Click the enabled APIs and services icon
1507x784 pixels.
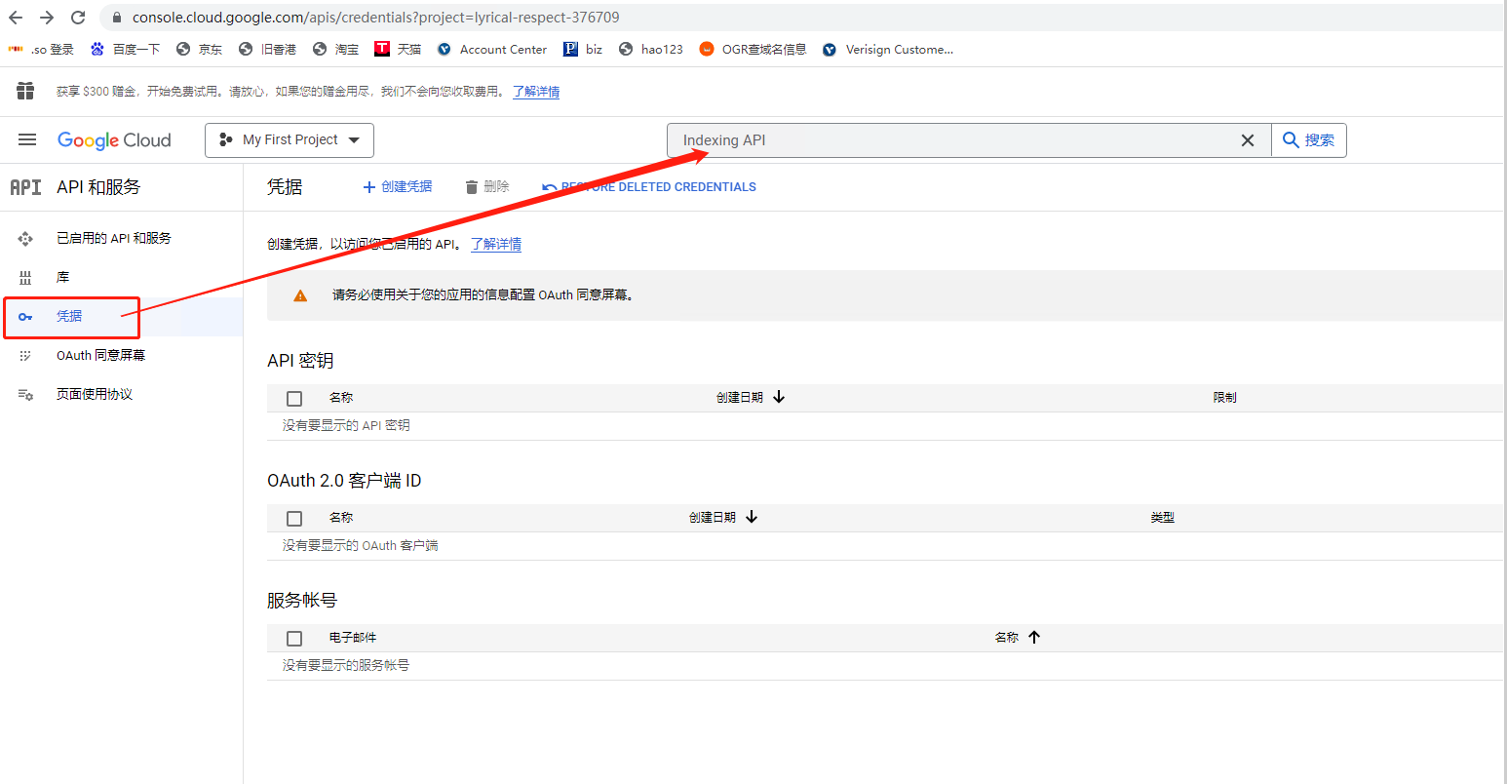25,238
